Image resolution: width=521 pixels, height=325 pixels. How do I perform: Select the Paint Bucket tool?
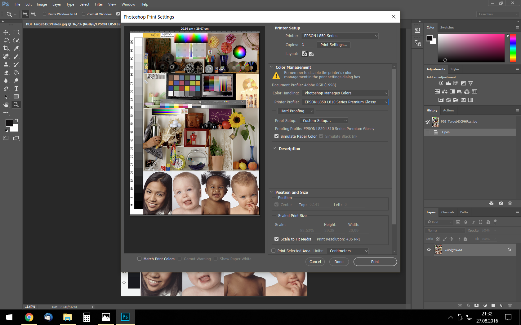16,72
